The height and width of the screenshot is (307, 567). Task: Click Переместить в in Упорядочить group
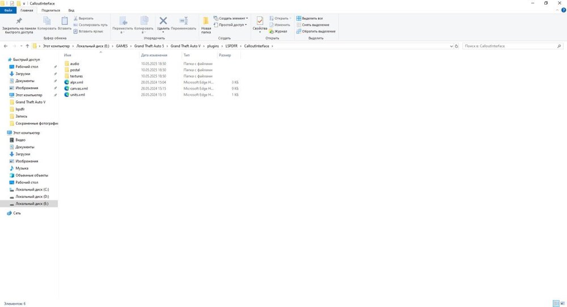coord(122,25)
